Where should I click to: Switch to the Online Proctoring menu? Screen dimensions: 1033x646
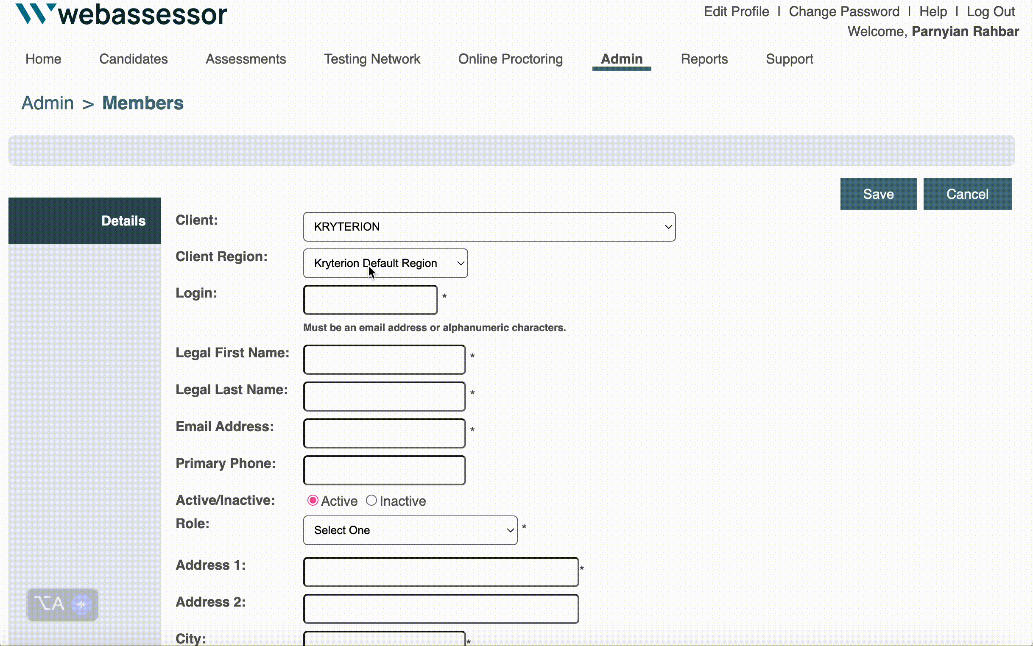(x=510, y=59)
